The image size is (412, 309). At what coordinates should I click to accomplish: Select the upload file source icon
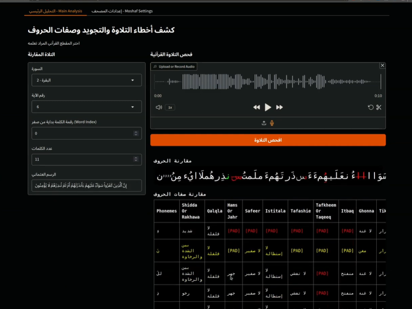click(264, 123)
